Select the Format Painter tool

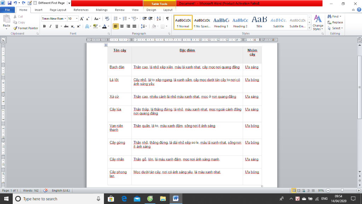pyautogui.click(x=25, y=28)
